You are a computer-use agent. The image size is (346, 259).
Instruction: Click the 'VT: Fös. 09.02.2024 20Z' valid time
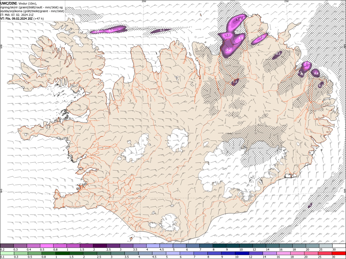(17, 19)
